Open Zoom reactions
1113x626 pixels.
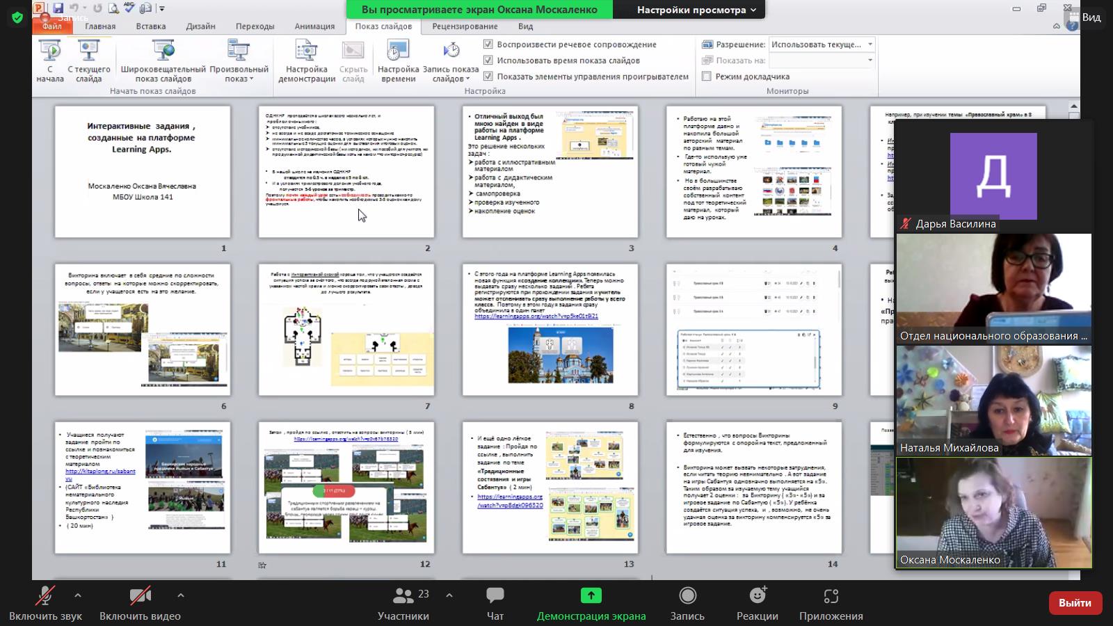(757, 597)
